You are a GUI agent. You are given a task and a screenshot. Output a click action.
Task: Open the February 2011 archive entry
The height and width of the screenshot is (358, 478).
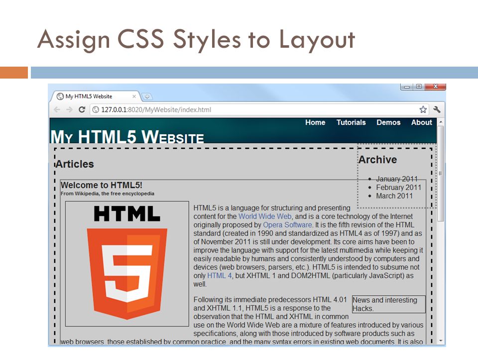[x=398, y=187]
